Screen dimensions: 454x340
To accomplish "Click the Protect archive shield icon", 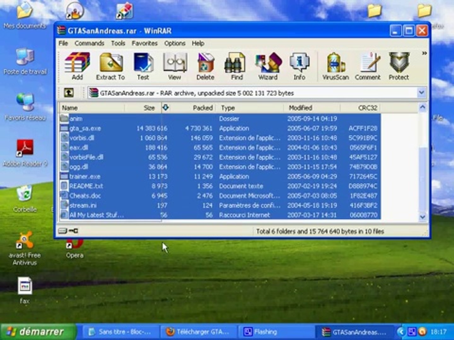I will click(x=399, y=66).
